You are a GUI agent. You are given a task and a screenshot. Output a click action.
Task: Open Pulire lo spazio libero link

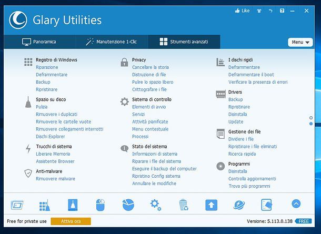click(x=153, y=82)
